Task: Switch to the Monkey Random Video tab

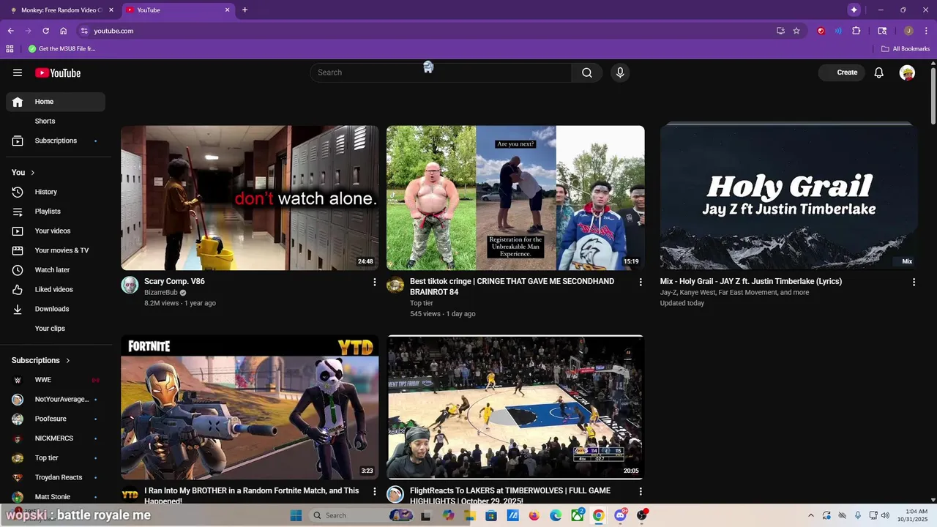Action: (61, 10)
